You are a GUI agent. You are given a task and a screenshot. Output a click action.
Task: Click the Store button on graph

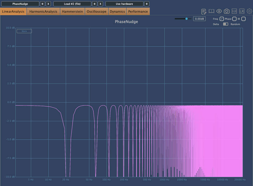pyautogui.click(x=24, y=31)
